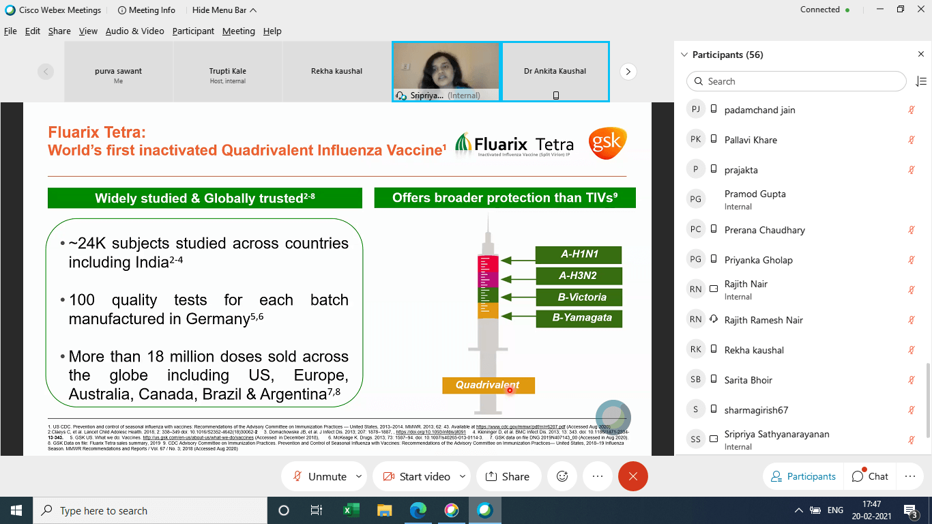Open panel options three dots beside Chat
932x524 pixels.
[909, 476]
